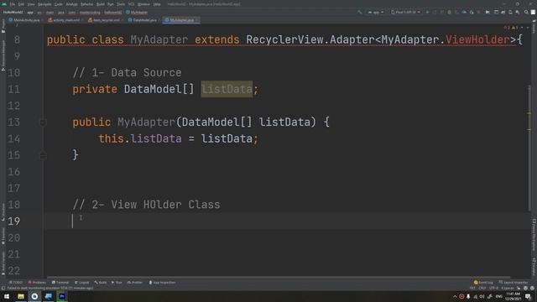The image size is (537, 302).
Task: Click the HelloWorld2 breadcrumb
Action: (x=13, y=13)
